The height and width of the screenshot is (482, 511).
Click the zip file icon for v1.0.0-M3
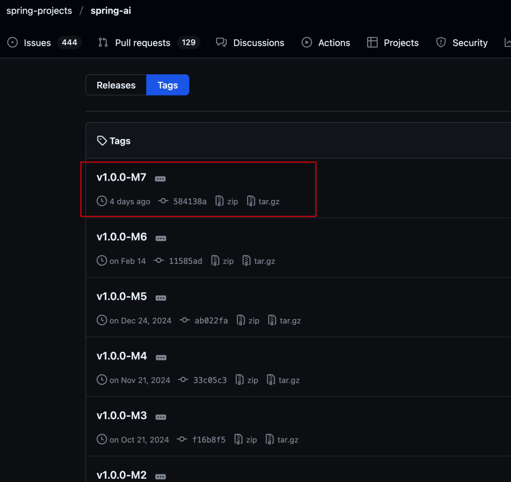tap(238, 439)
